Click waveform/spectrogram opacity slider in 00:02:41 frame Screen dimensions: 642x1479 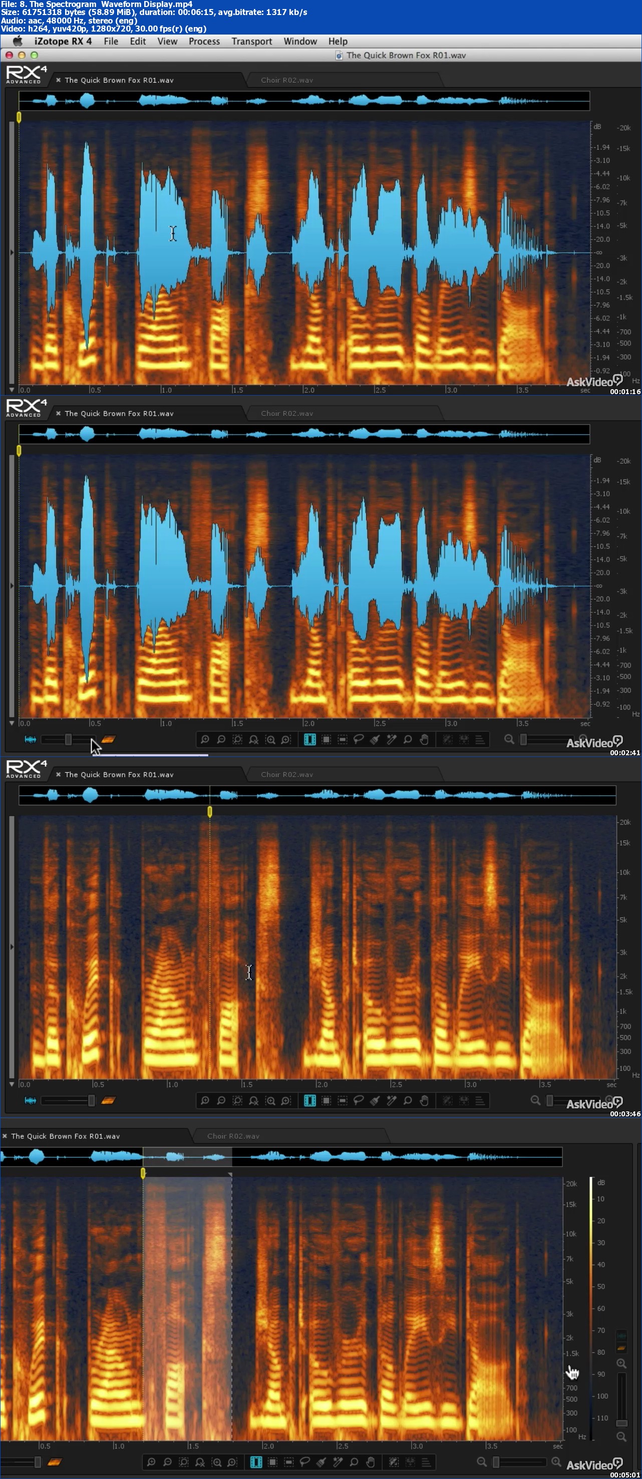68,739
